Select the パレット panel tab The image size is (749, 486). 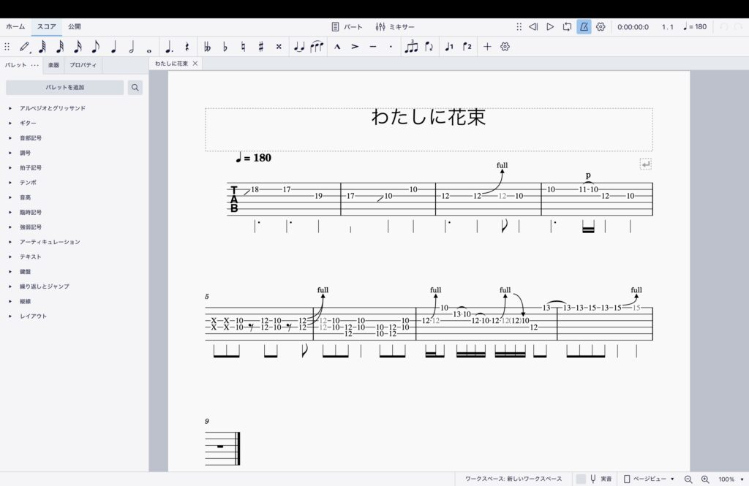[16, 65]
